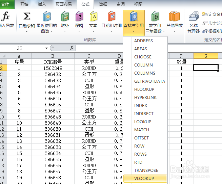222x184 pixels.
Task: Select AREAS from the function list
Action: [x=145, y=49]
